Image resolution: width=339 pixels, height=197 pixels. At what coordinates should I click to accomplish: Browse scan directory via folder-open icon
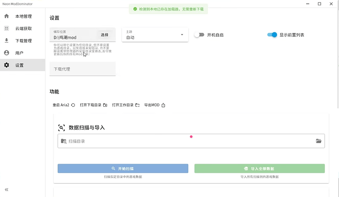318,141
